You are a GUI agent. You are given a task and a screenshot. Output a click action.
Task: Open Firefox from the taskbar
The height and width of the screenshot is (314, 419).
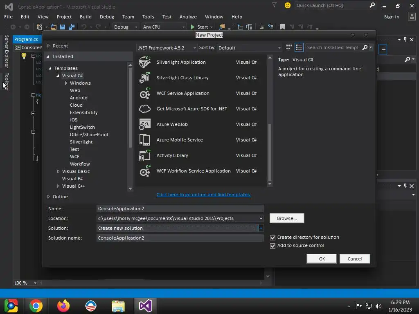pyautogui.click(x=63, y=306)
